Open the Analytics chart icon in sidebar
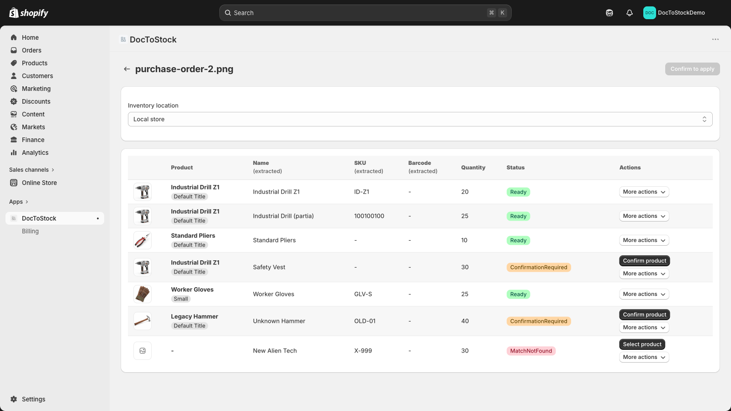 [14, 153]
